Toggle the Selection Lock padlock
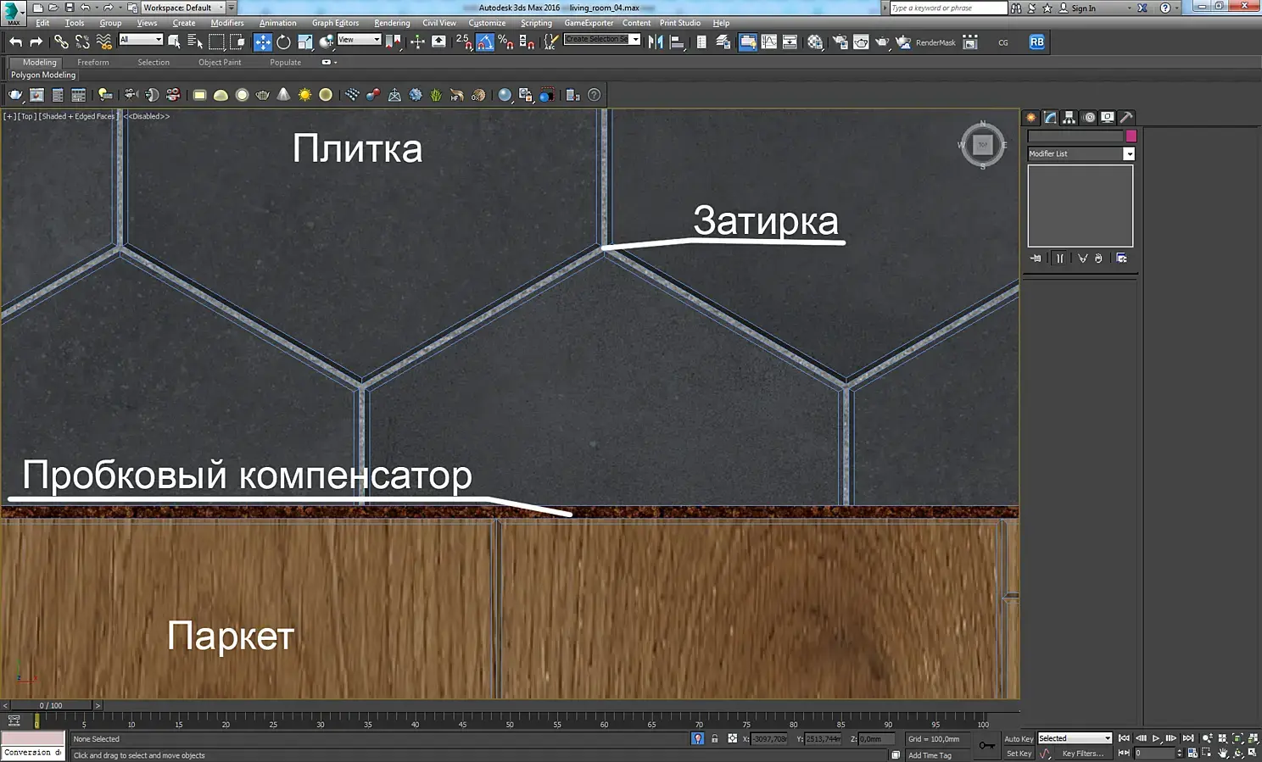1262x762 pixels. 714,739
